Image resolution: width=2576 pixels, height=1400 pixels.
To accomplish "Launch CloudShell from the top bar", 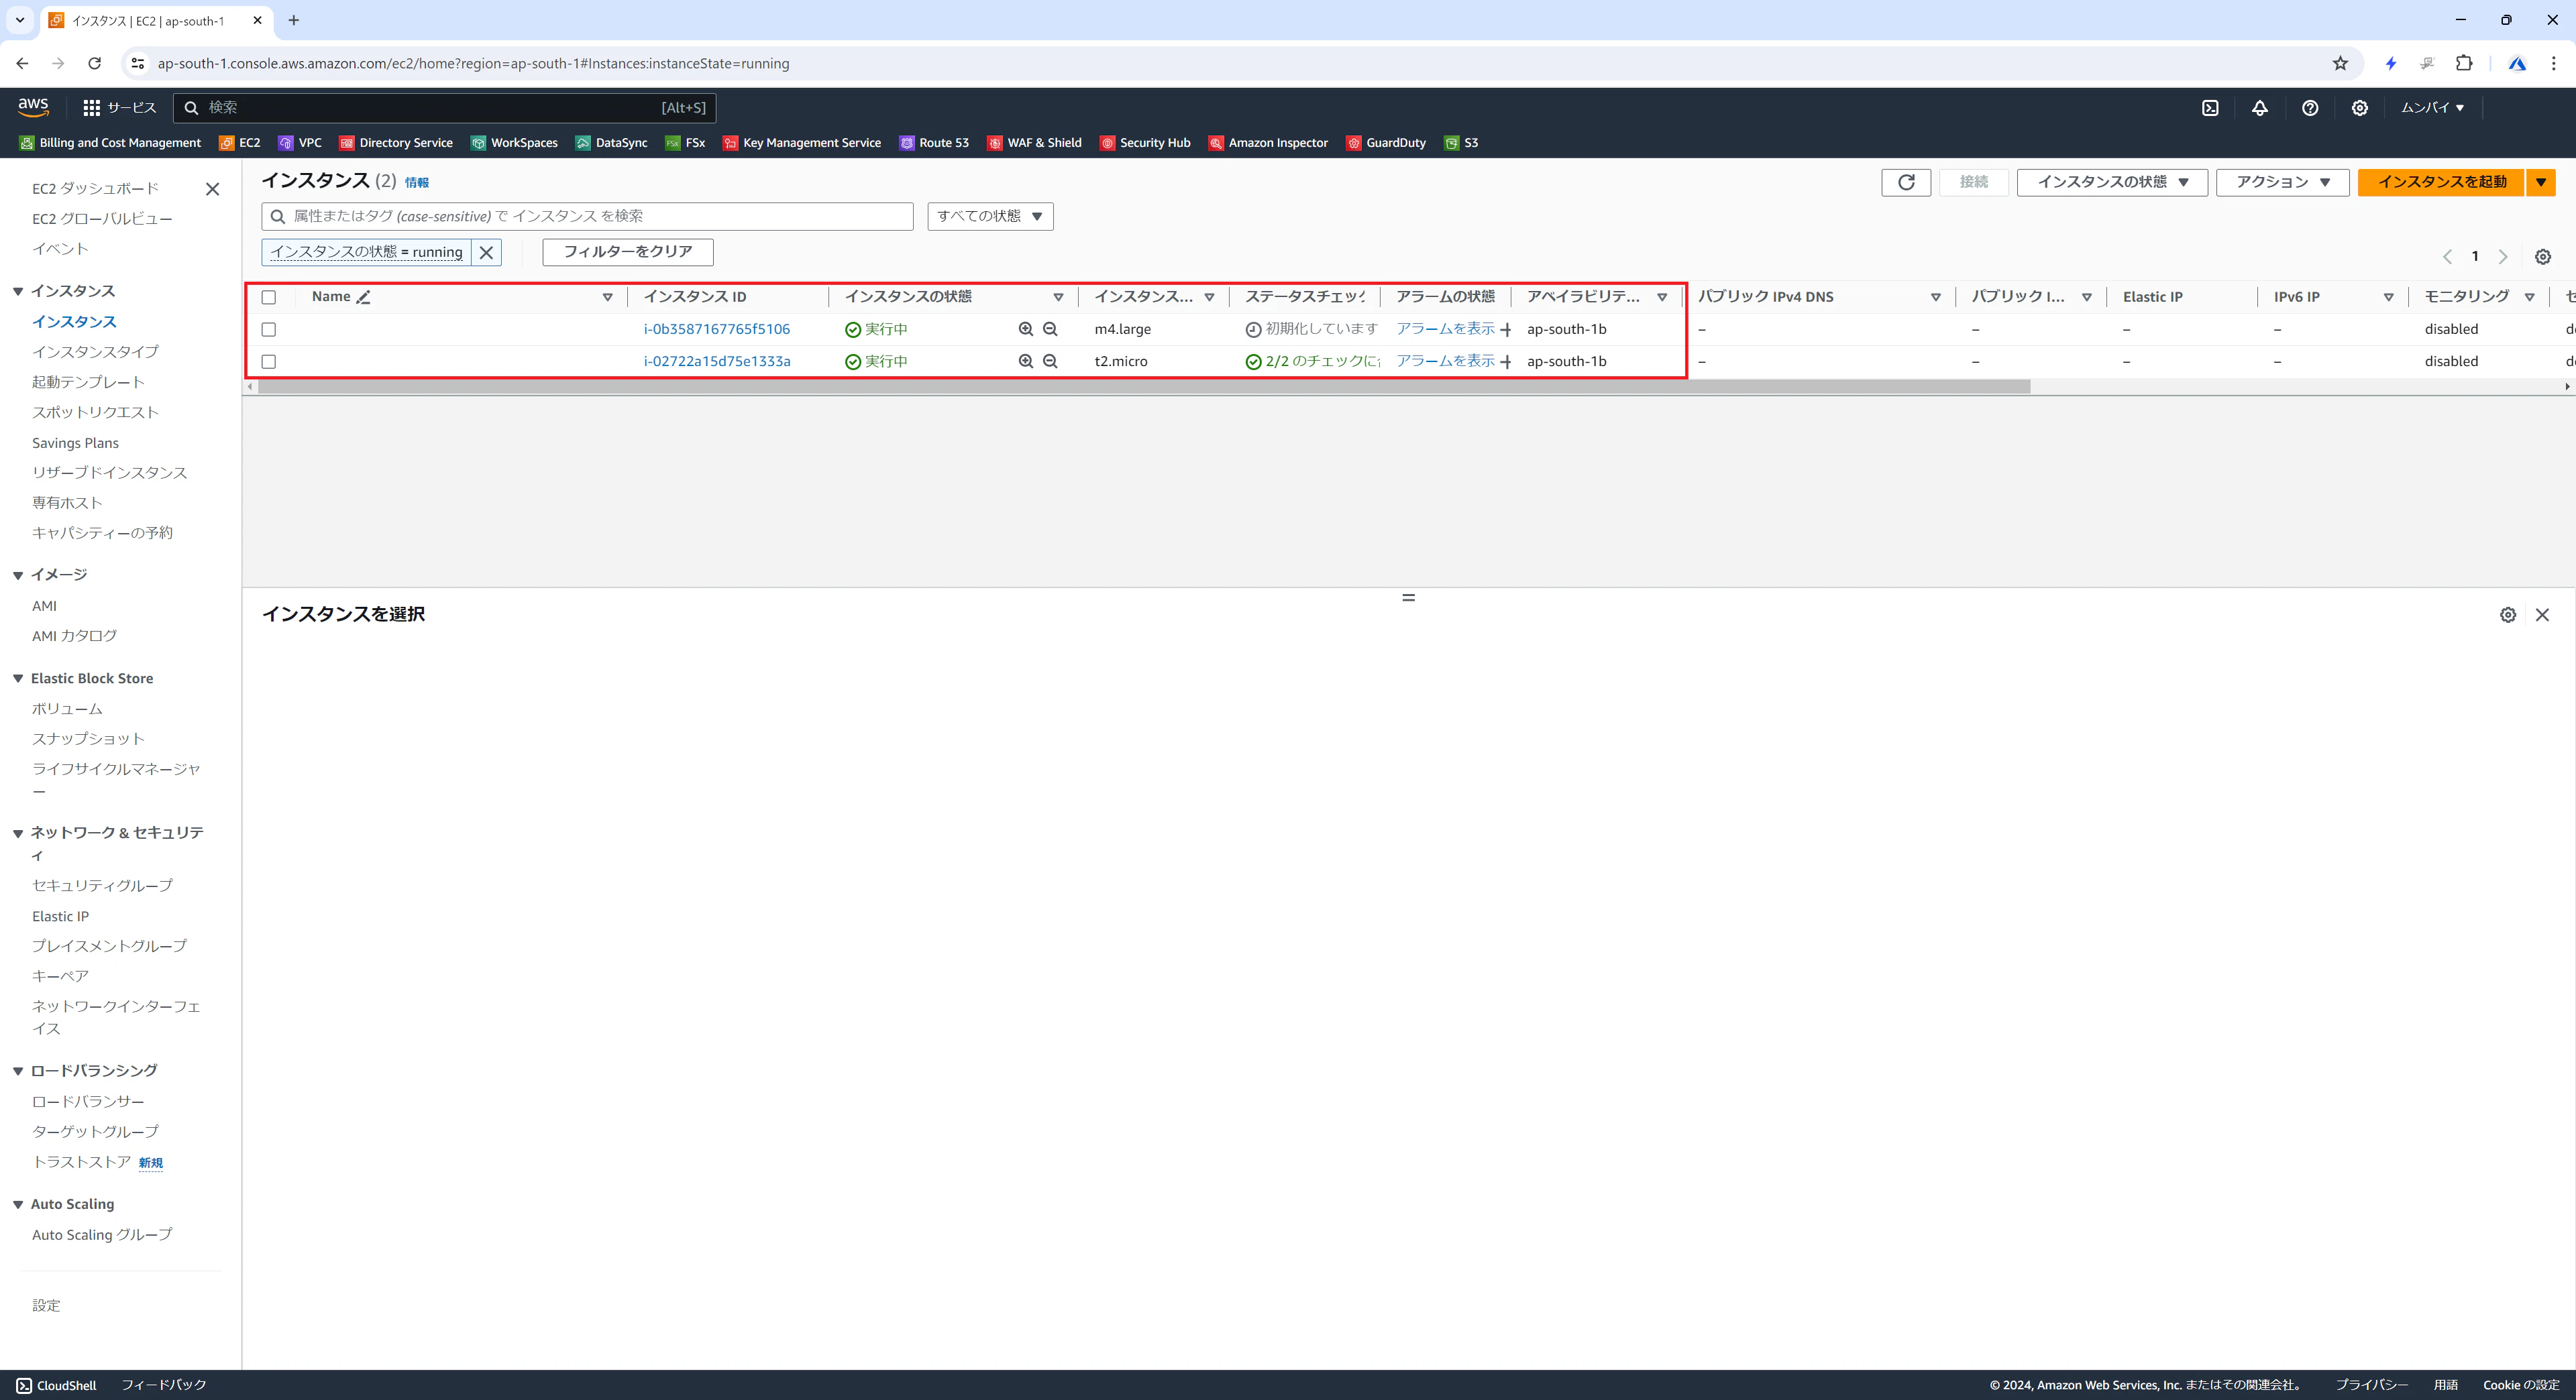I will point(2210,108).
